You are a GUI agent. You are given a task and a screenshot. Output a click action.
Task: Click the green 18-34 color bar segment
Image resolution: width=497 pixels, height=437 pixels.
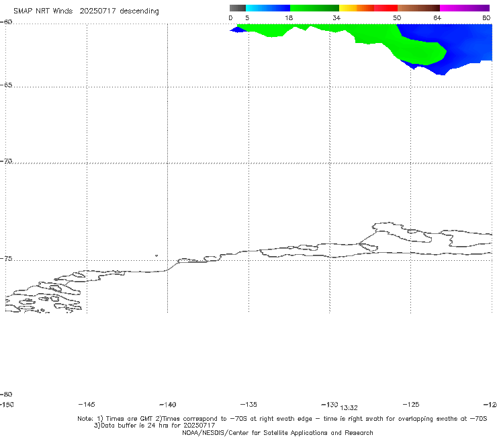pos(314,8)
